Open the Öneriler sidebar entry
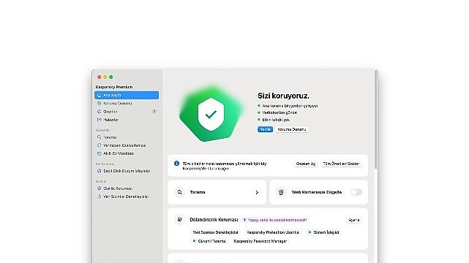The image size is (469, 263). click(x=127, y=112)
